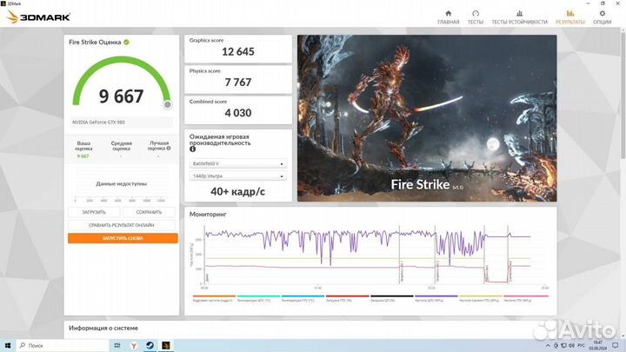The width and height of the screenshot is (626, 352).
Task: Click СРАВНИТЬ РЕЗУЛЬТАТ ОНЛАЙН button
Action: point(123,225)
